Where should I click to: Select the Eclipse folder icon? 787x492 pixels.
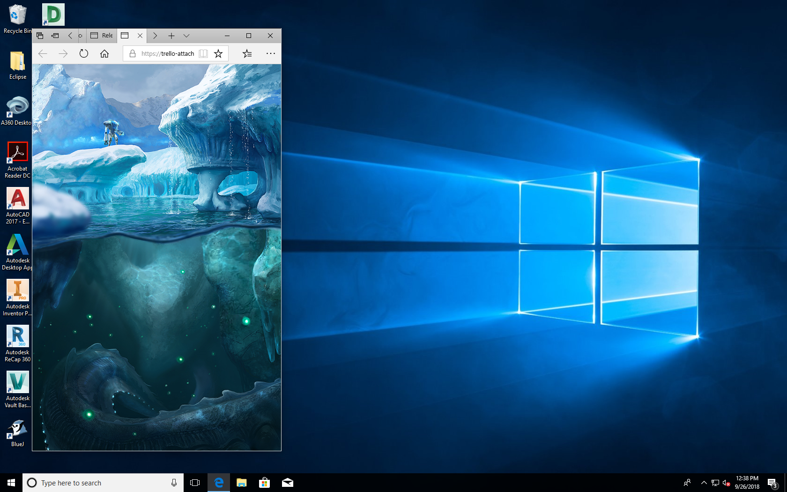point(18,66)
